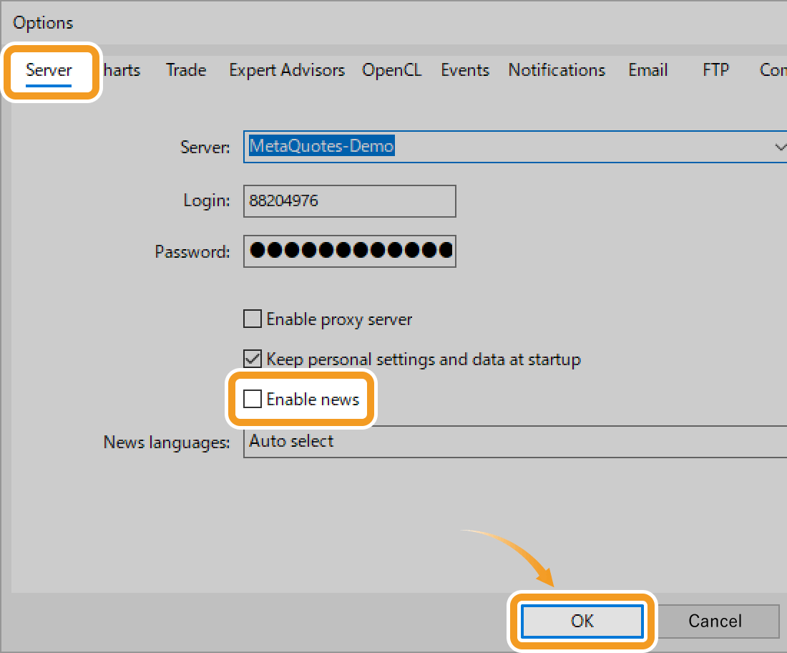Click the MetaQuotes-Demo server text field
The width and height of the screenshot is (787, 653).
501,147
